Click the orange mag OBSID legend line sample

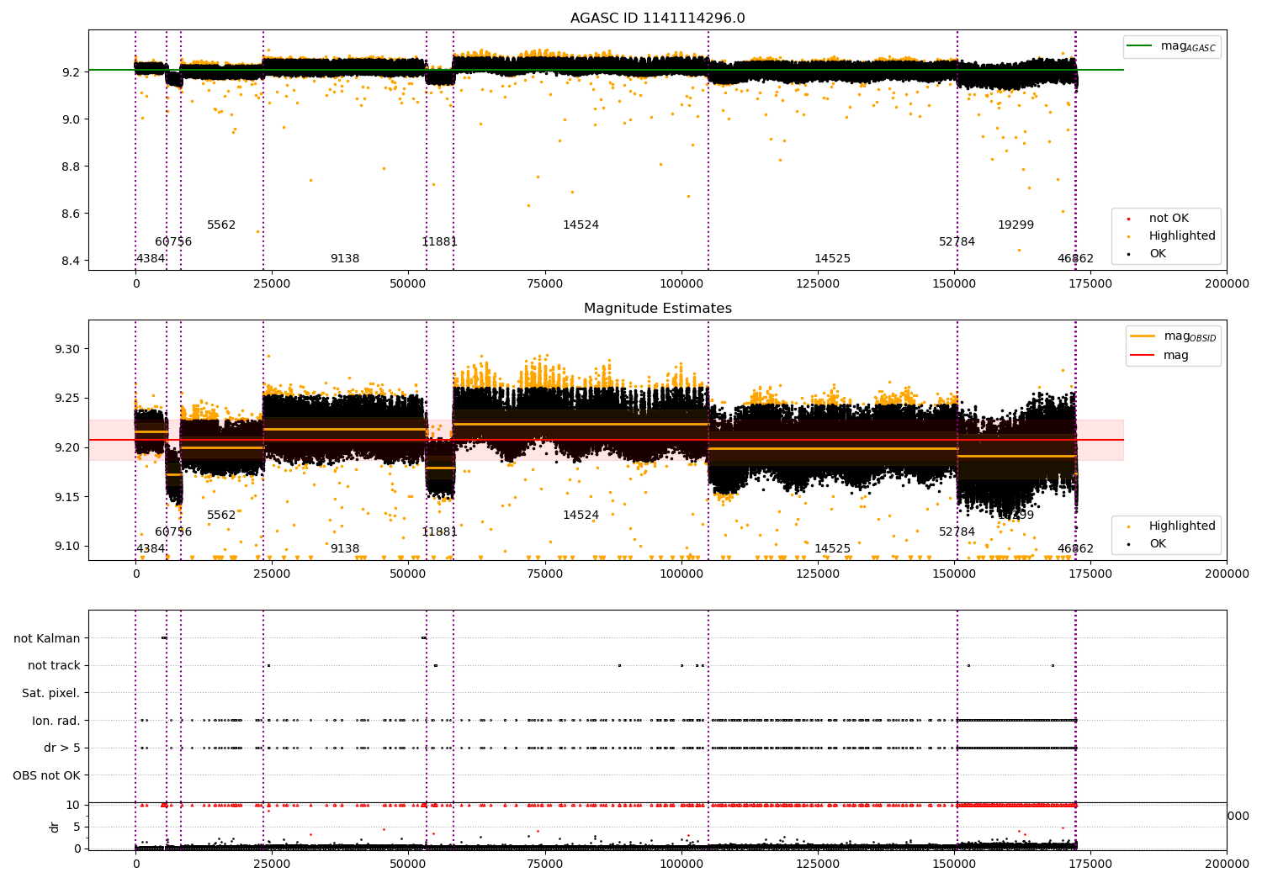1143,336
